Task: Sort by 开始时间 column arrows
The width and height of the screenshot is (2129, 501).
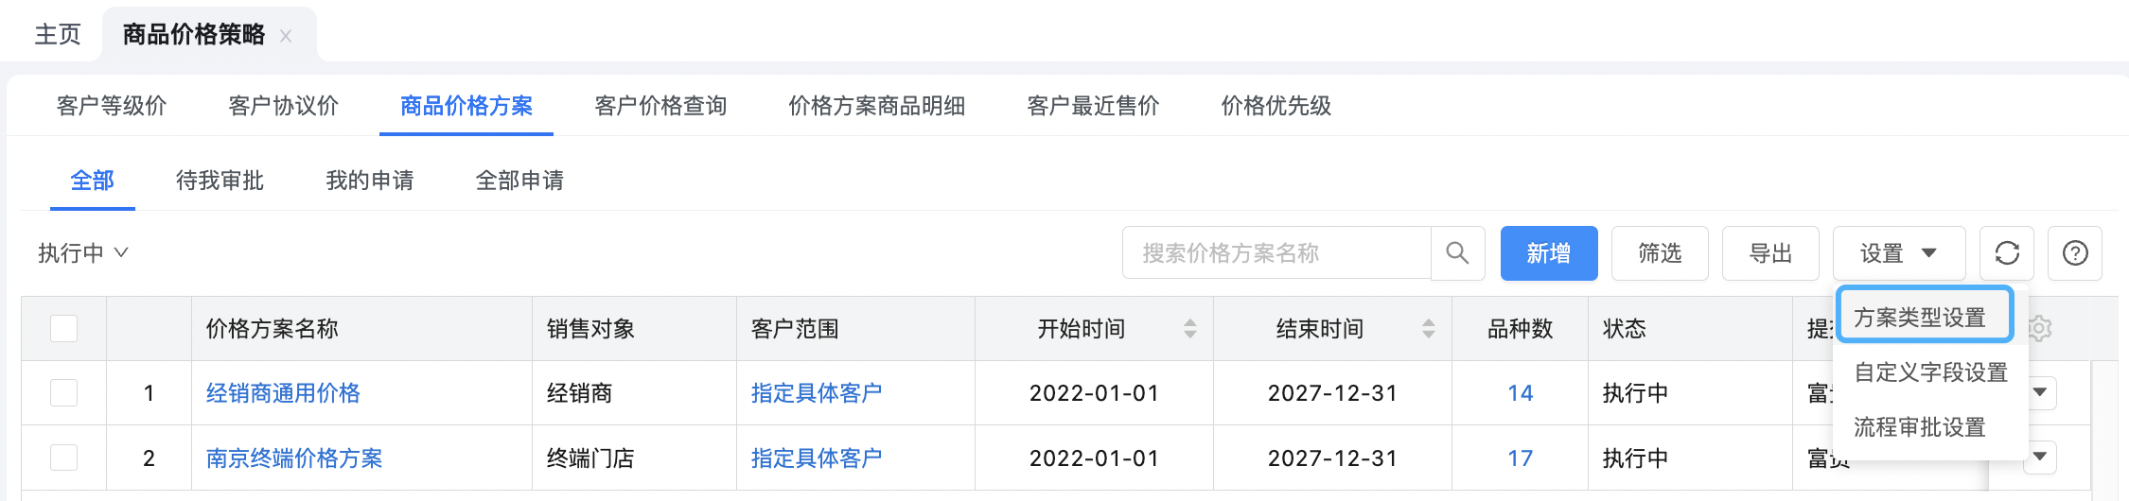Action: 1190,329
